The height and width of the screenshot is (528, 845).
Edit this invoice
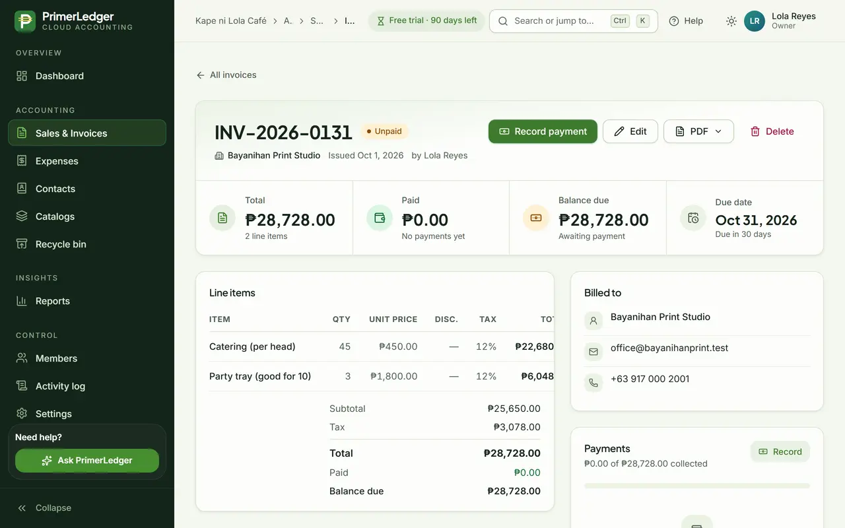(630, 131)
